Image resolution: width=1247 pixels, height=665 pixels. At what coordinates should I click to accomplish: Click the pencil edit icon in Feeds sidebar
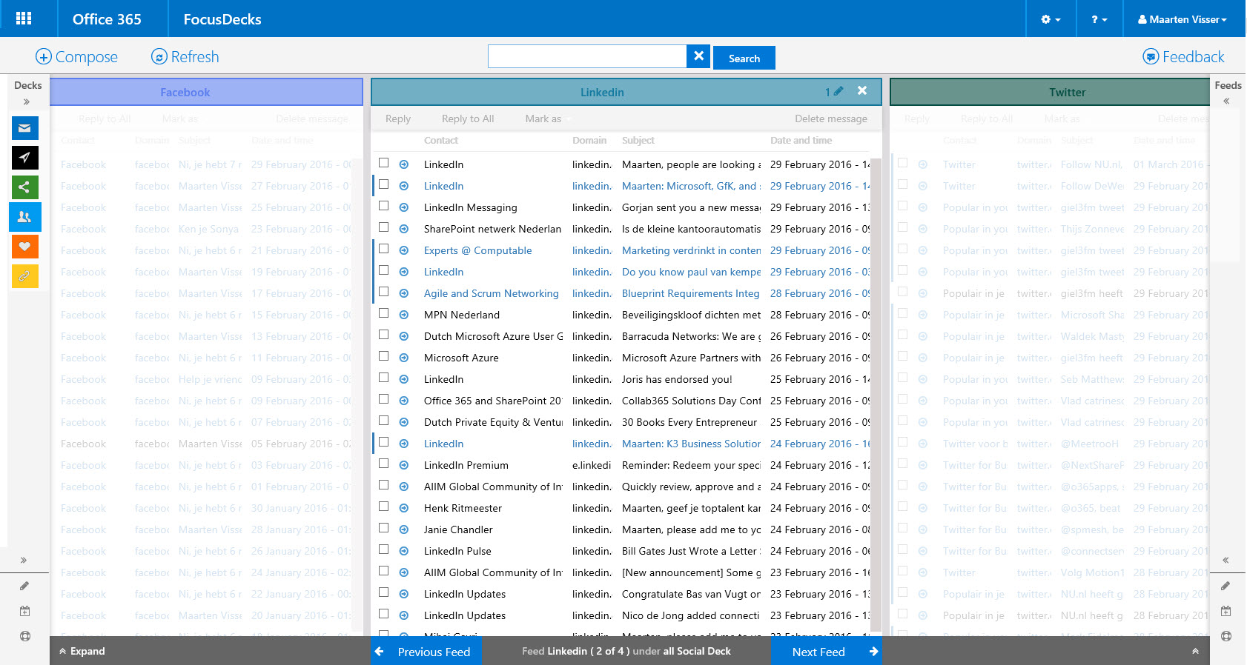(1225, 586)
